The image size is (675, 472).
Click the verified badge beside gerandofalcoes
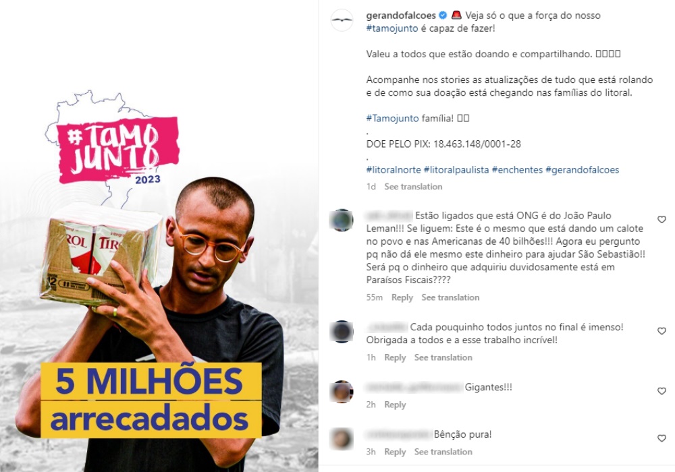click(x=443, y=16)
